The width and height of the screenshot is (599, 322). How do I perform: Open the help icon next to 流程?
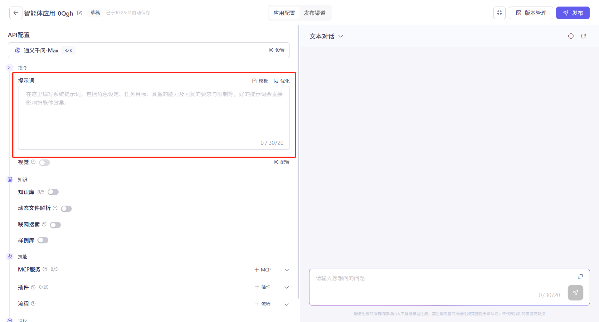pos(33,304)
